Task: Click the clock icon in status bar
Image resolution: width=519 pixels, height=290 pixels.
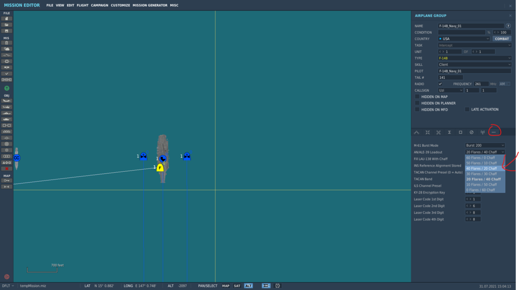Action: [278, 286]
